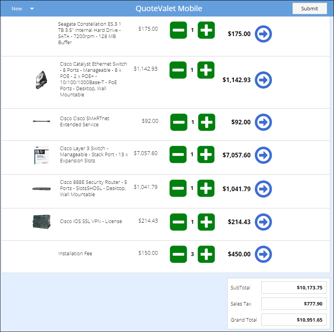Click the SubTotal amount field
Image resolution: width=334 pixels, height=332 pixels.
(x=294, y=287)
